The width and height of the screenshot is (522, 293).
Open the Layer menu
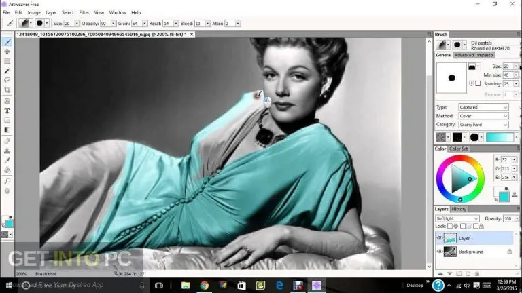click(51, 12)
